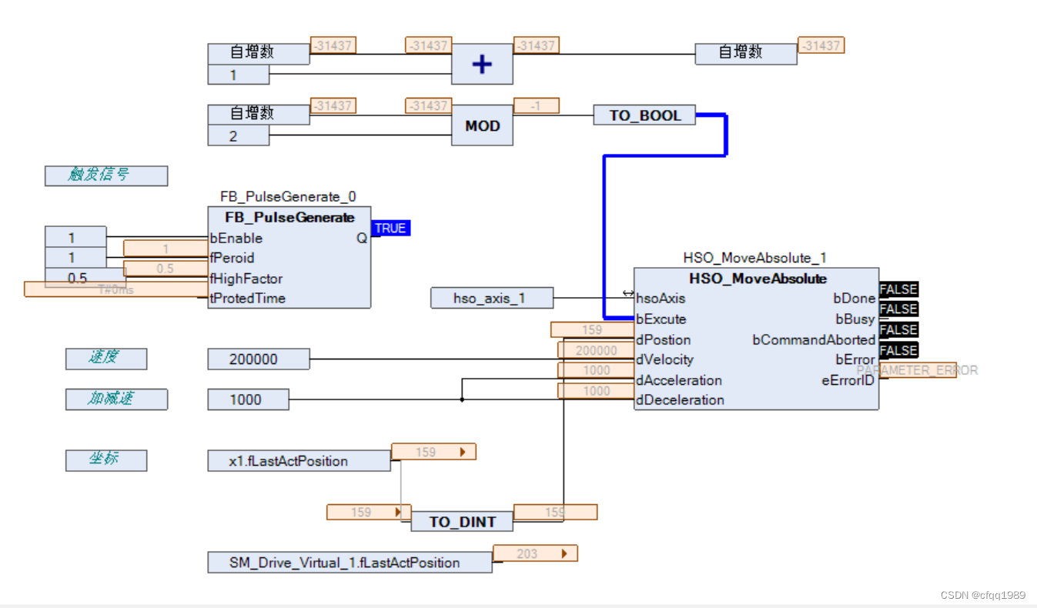1037x608 pixels.
Task: Click the bEnable input of FB_PulseGenerate
Action: click(x=235, y=238)
